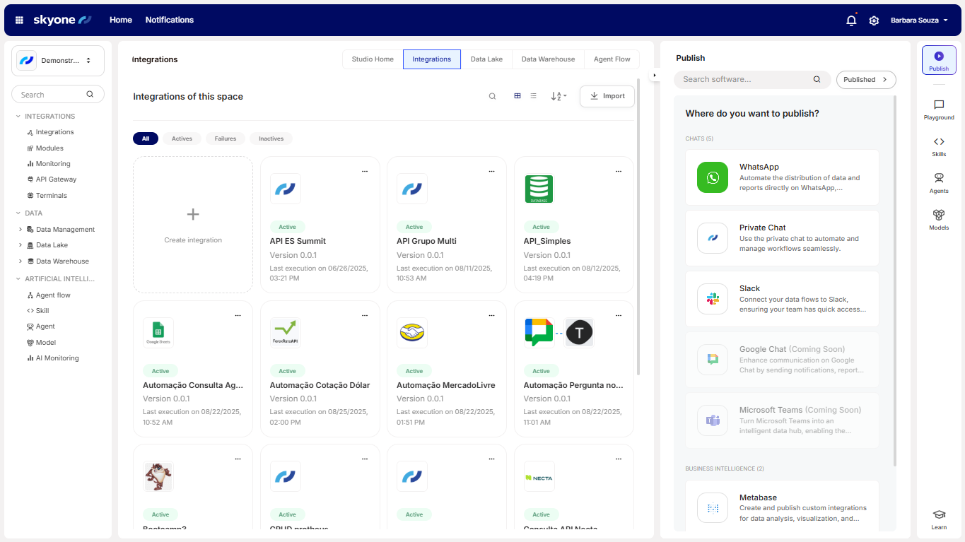Switch to grid view layout

tap(517, 96)
